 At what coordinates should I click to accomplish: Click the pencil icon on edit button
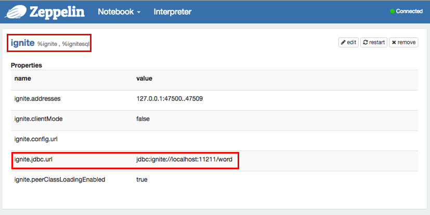click(343, 43)
